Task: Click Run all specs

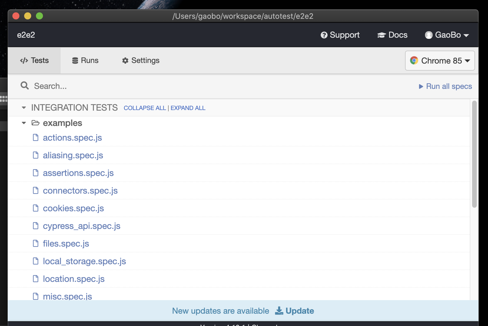Action: pos(445,86)
